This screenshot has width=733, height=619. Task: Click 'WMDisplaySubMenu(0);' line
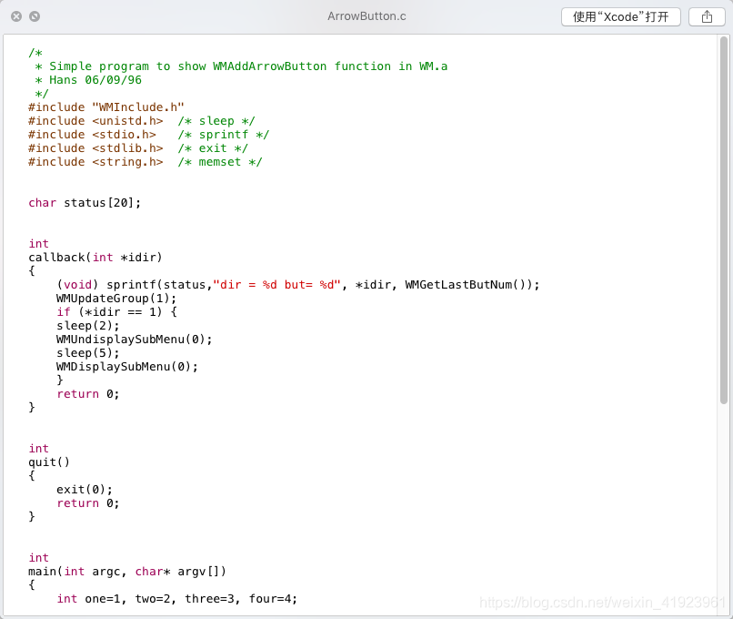pos(127,366)
